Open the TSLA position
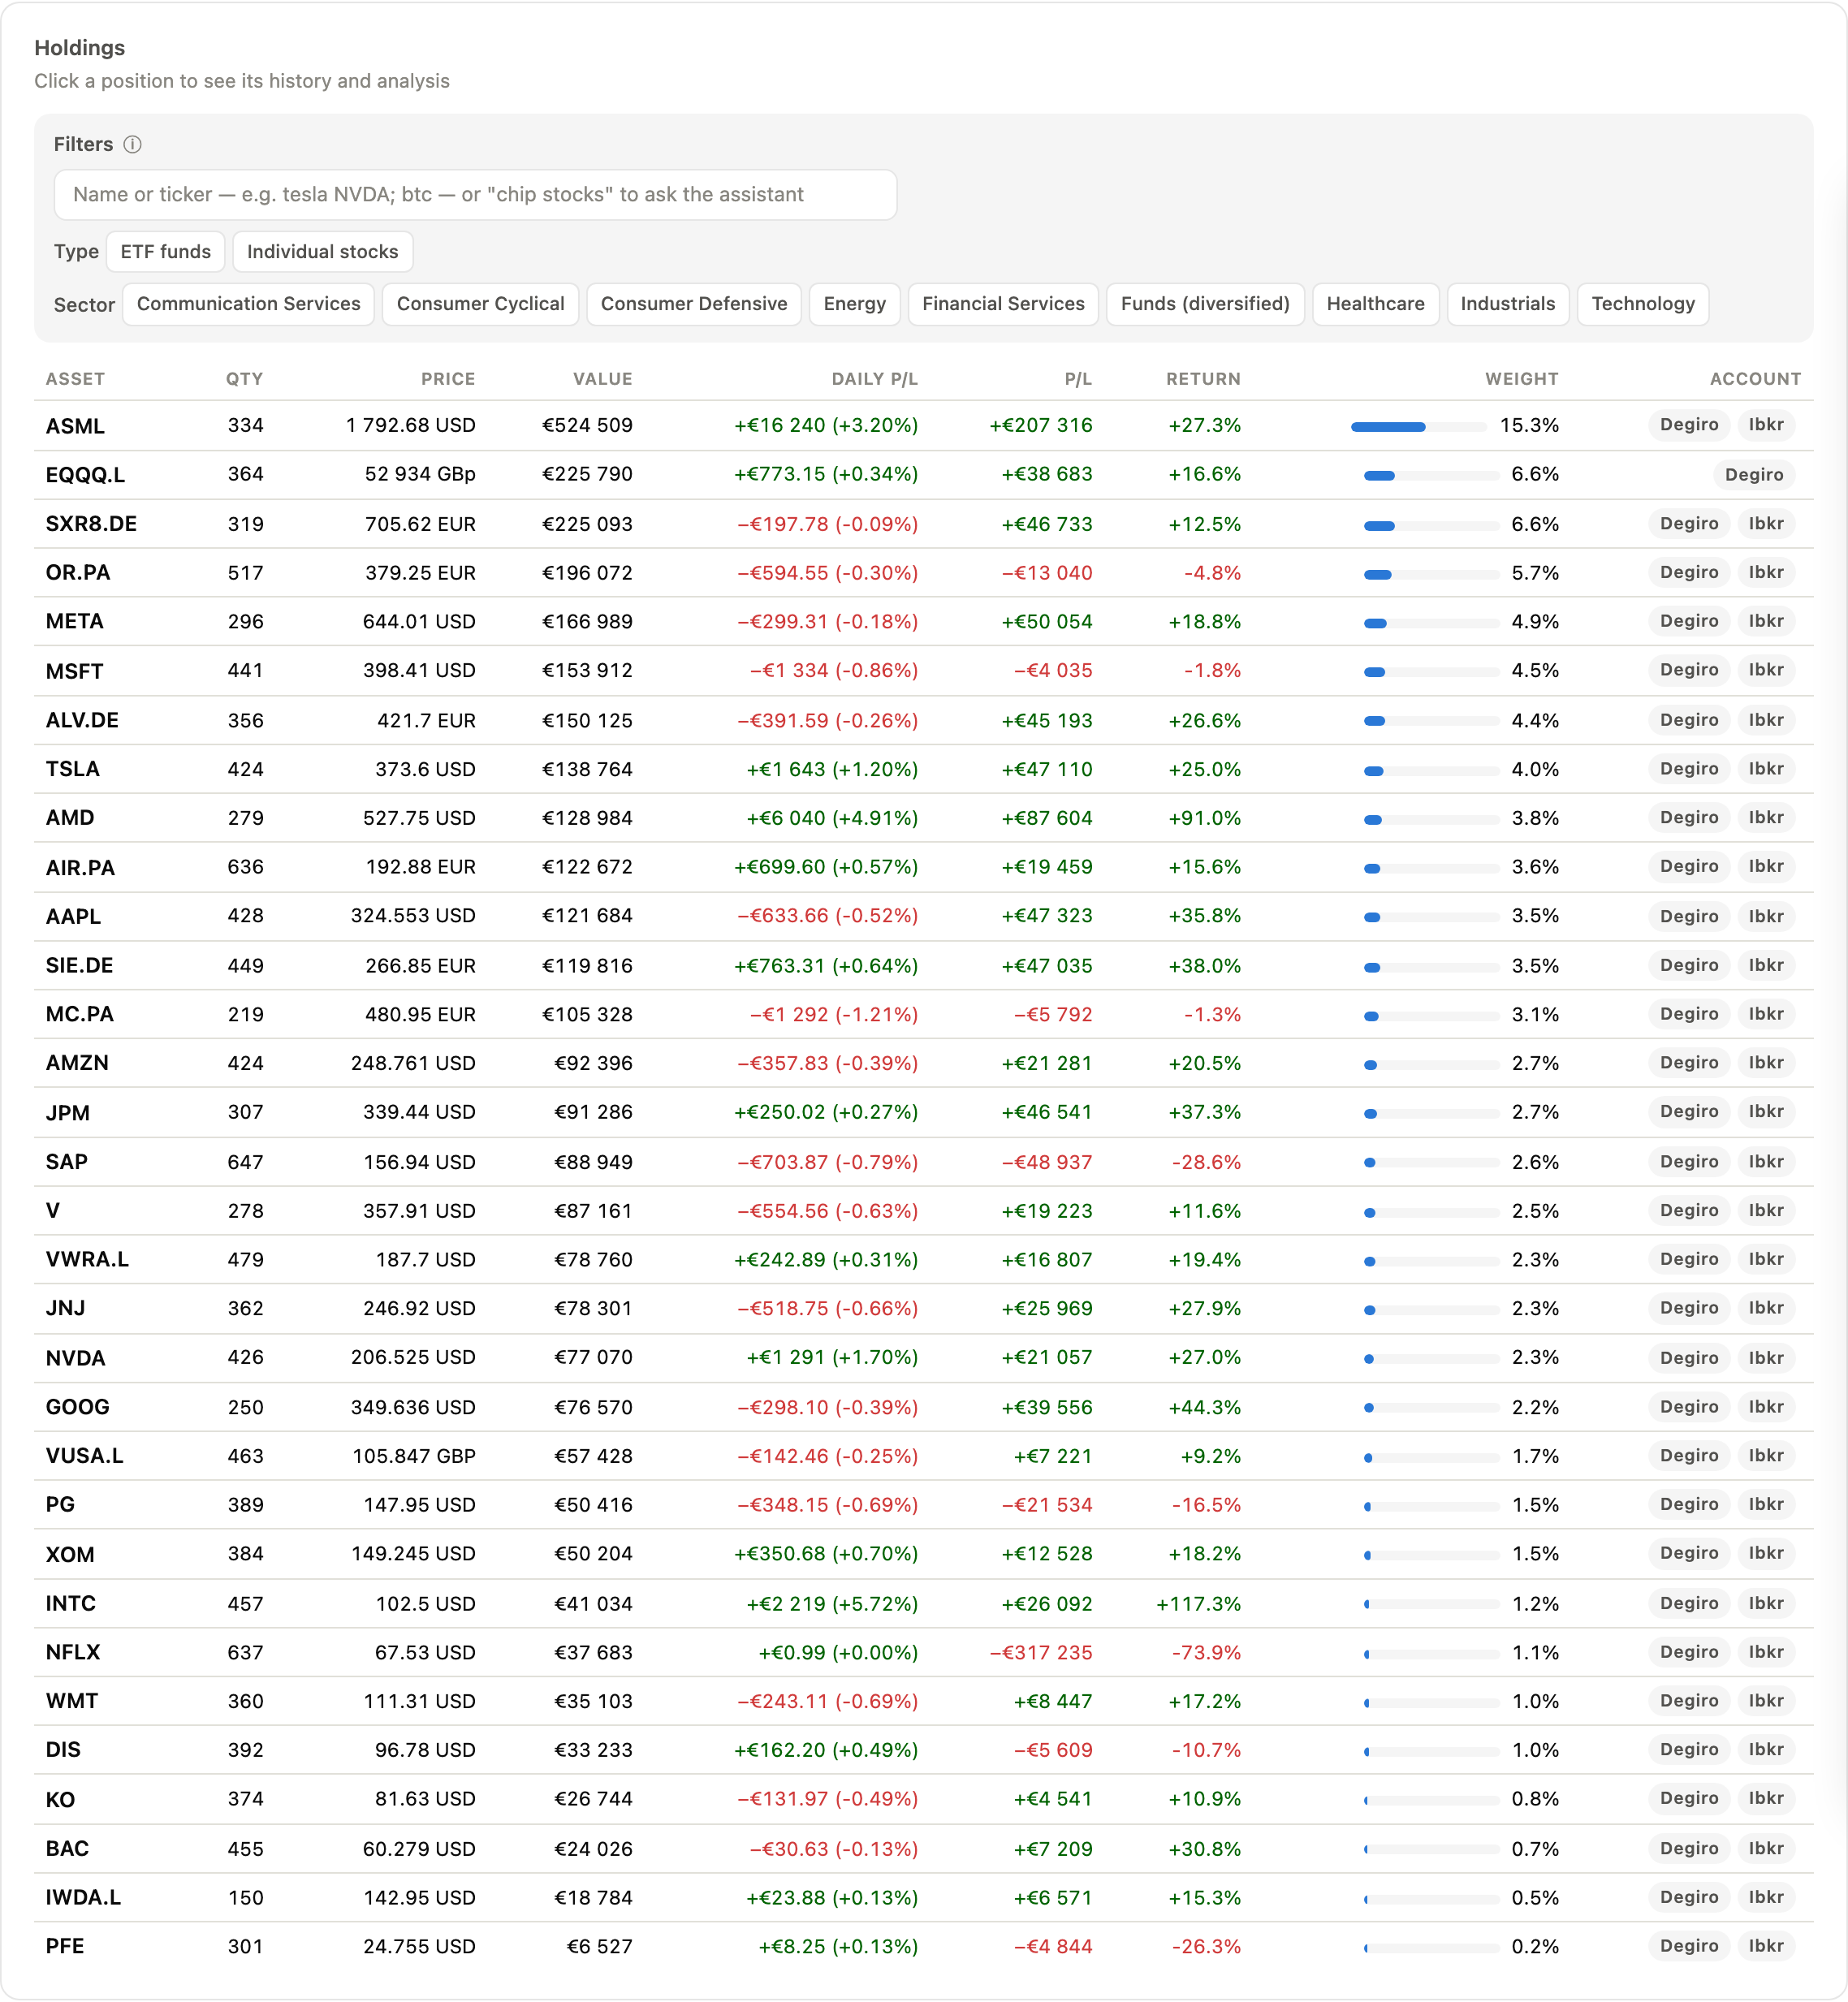The image size is (1848, 2002). 923,769
